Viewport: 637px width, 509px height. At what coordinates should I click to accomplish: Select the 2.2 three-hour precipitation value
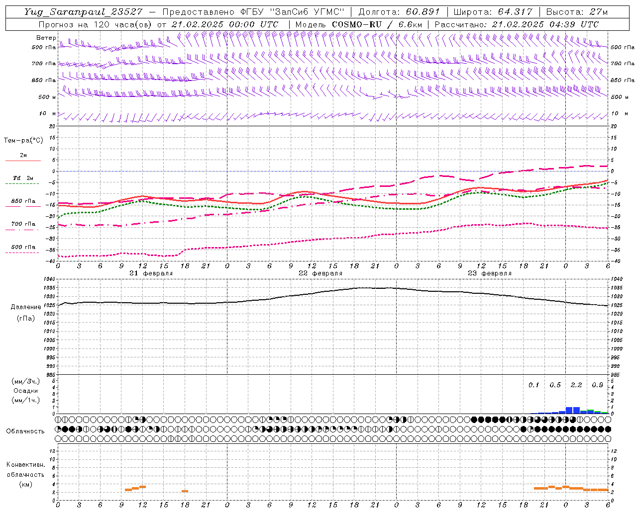tap(576, 385)
